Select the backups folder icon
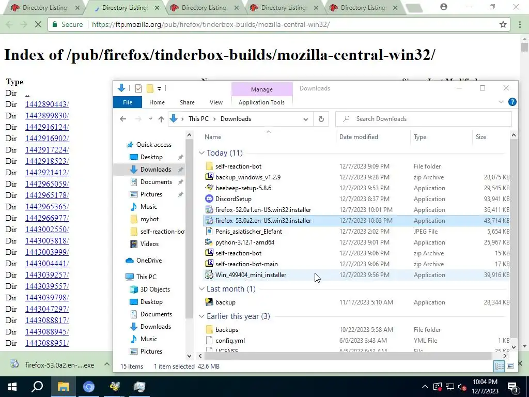This screenshot has height=397, width=529. [209, 329]
